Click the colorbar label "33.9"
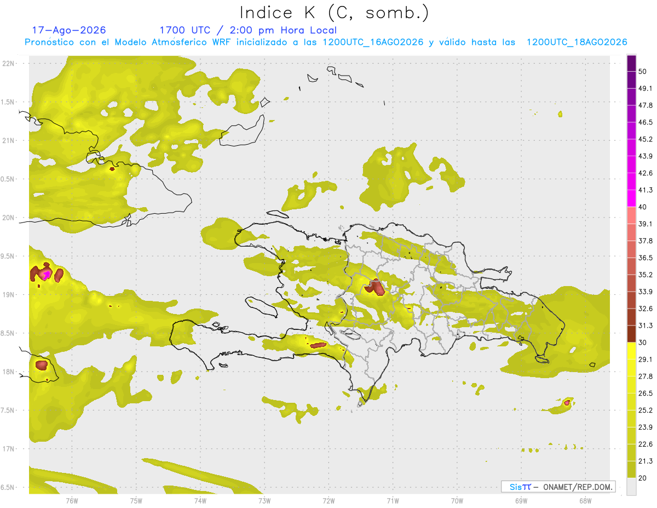This screenshot has width=657, height=508. pyautogui.click(x=646, y=292)
